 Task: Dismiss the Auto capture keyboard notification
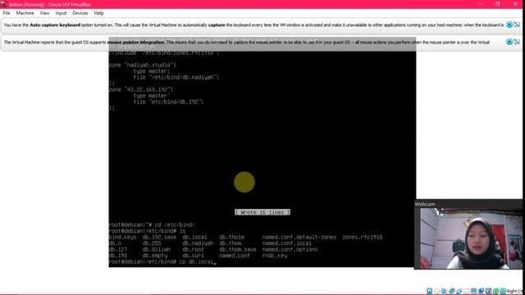point(509,25)
